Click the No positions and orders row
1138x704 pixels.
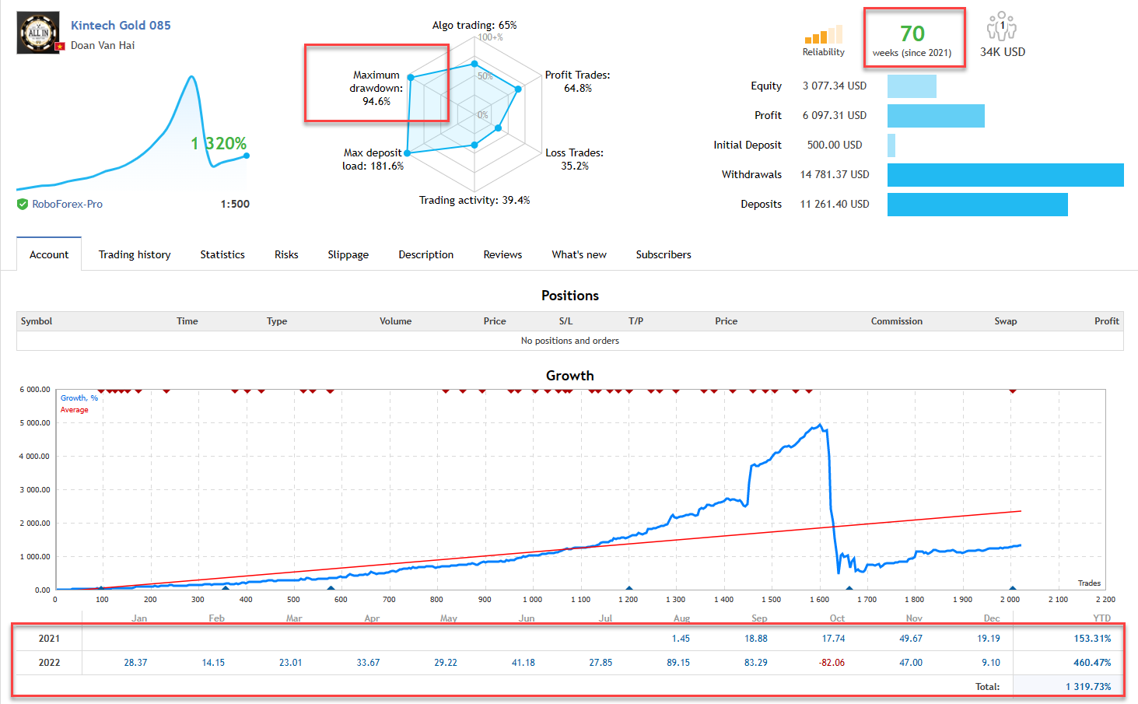pyautogui.click(x=570, y=341)
